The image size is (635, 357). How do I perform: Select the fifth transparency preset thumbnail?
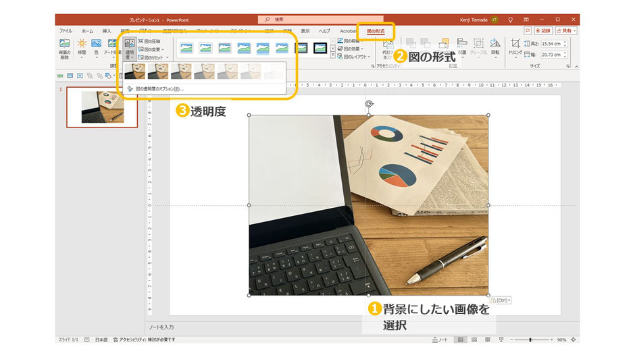click(228, 72)
